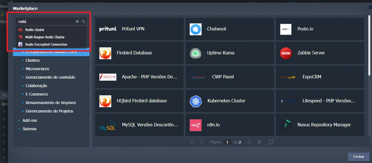Click the Fechar button
This screenshot has height=163, width=372.
[359, 157]
